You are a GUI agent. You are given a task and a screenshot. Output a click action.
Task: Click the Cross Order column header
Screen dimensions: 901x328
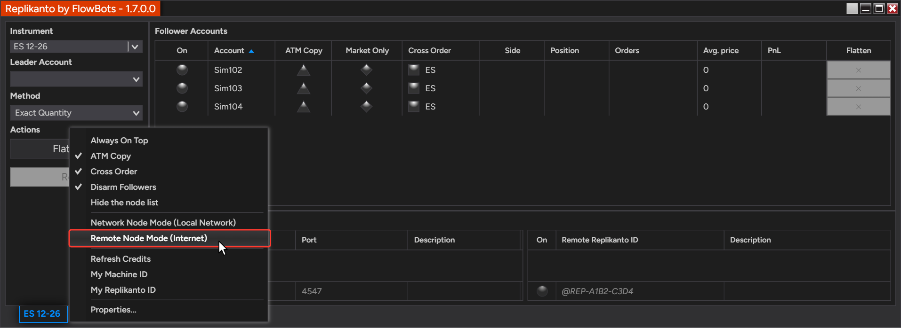click(441, 51)
